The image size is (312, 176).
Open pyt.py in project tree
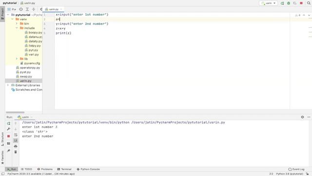[x=31, y=50]
